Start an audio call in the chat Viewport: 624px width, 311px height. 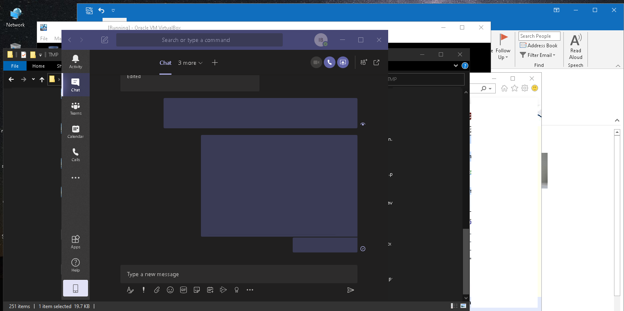click(x=330, y=62)
